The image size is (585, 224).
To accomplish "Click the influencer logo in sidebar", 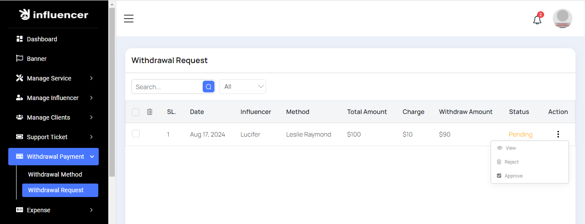I will click(x=53, y=15).
